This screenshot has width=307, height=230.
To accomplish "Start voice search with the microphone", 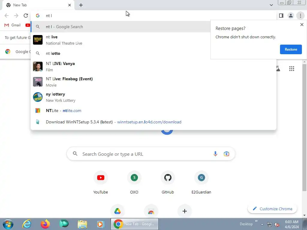I will [215, 154].
